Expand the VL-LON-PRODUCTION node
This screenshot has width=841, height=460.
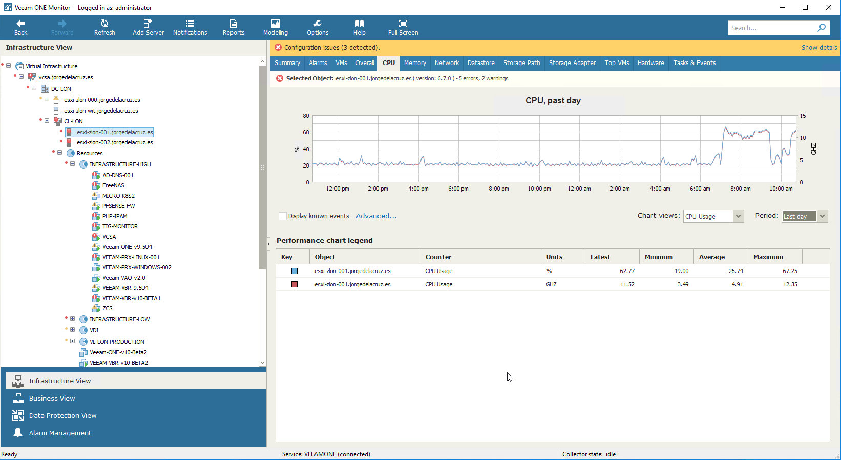[73, 341]
